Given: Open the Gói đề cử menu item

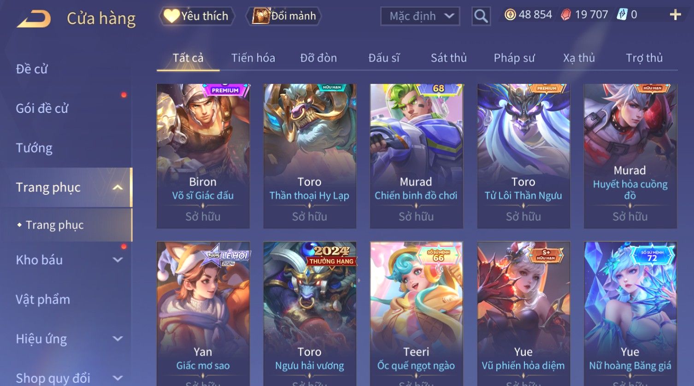Looking at the screenshot, I should [42, 109].
